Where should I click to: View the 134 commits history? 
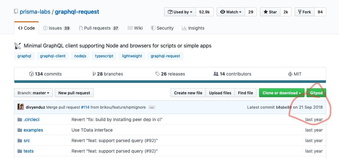pos(45,74)
